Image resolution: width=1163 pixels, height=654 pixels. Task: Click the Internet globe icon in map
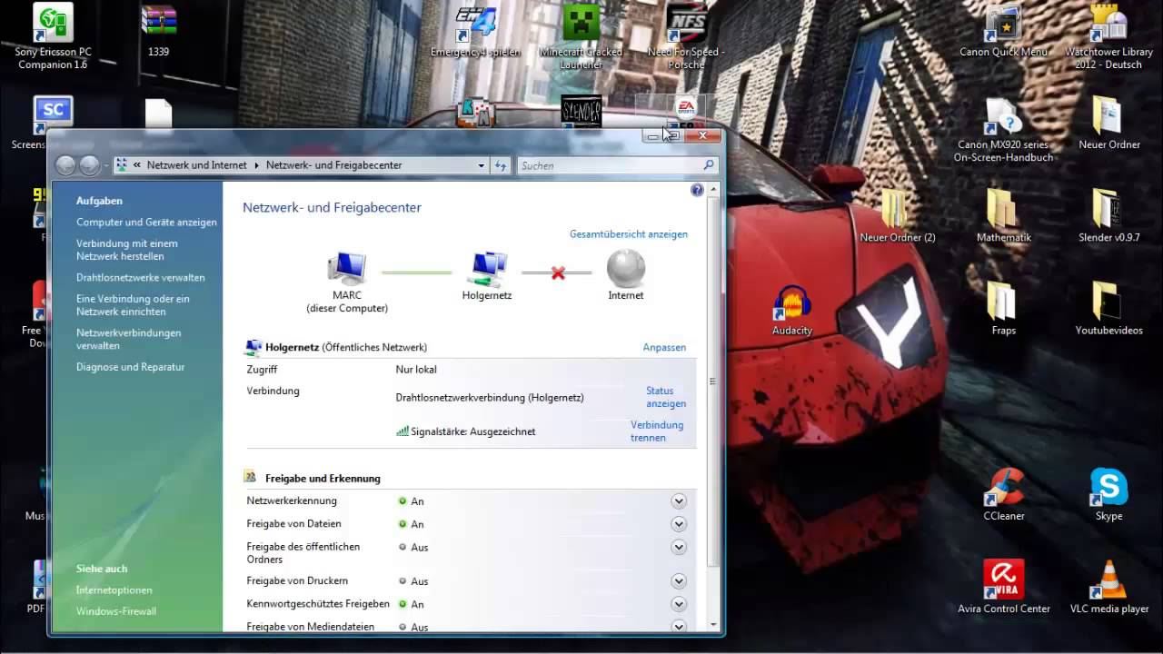point(625,269)
